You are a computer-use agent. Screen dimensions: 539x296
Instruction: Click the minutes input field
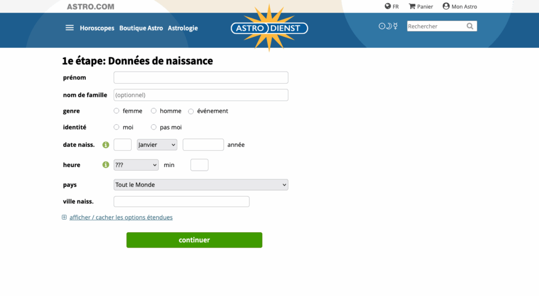click(x=199, y=165)
